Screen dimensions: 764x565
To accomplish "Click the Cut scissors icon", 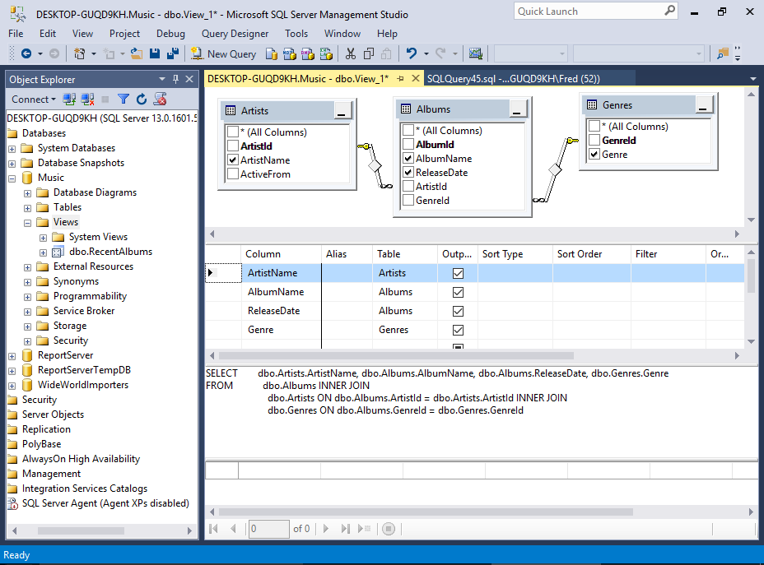I will (350, 53).
